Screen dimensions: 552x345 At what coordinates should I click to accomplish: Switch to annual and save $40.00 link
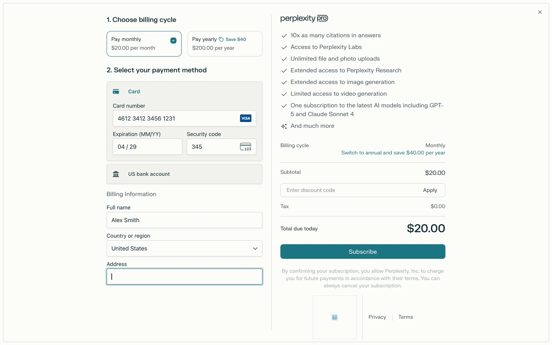pos(393,153)
